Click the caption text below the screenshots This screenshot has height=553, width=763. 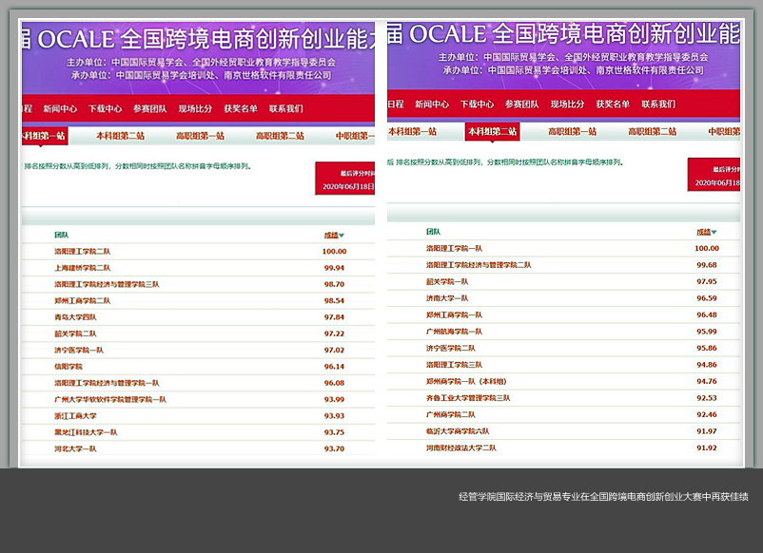[602, 496]
